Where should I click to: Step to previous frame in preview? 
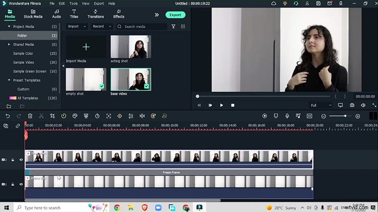pos(199,105)
